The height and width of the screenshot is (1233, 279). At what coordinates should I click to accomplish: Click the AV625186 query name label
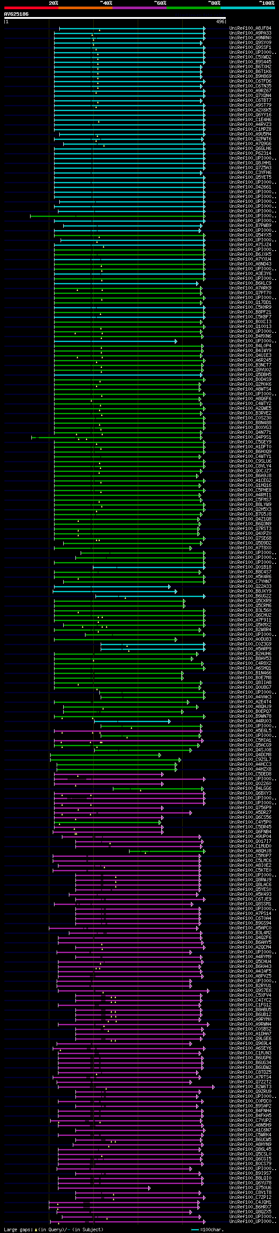click(x=16, y=14)
